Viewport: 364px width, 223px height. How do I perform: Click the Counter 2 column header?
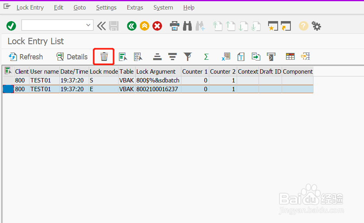[x=223, y=72]
